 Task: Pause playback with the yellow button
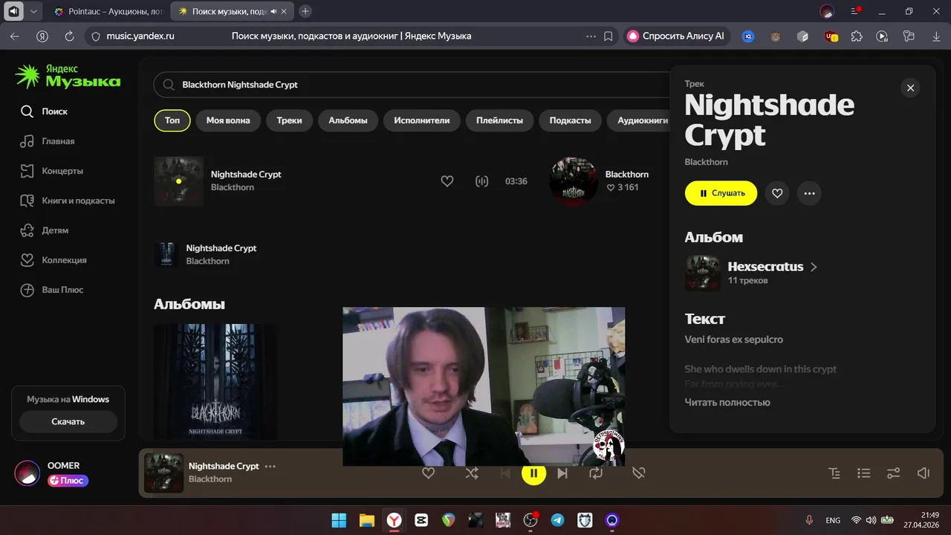click(x=533, y=473)
